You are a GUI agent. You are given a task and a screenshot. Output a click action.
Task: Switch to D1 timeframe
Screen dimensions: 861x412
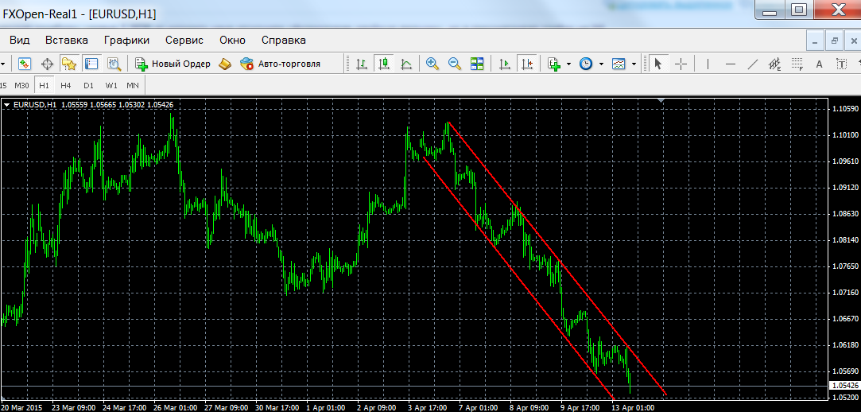pyautogui.click(x=88, y=85)
